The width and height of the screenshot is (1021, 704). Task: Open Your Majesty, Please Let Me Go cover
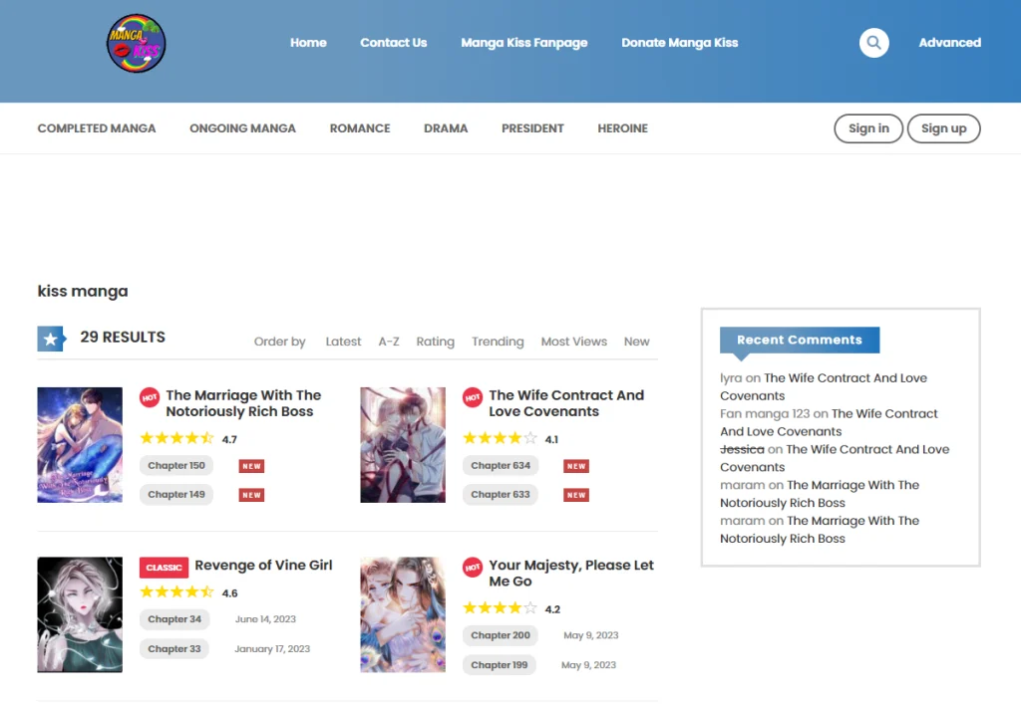(403, 615)
